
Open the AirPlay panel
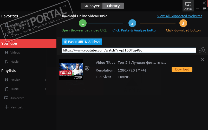tap(188, 6)
